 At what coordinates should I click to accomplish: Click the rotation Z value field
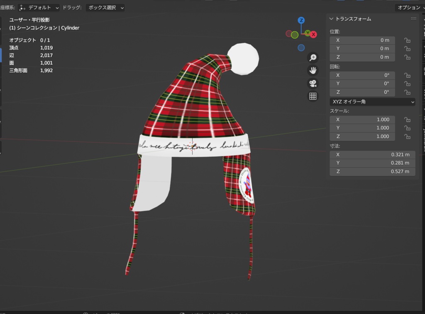coord(362,92)
